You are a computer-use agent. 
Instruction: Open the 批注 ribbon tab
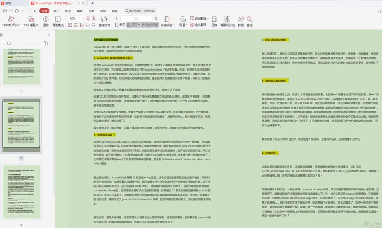pos(68,11)
